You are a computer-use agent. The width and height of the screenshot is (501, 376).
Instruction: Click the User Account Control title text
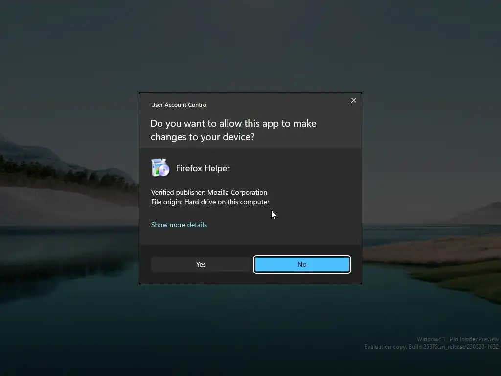179,105
